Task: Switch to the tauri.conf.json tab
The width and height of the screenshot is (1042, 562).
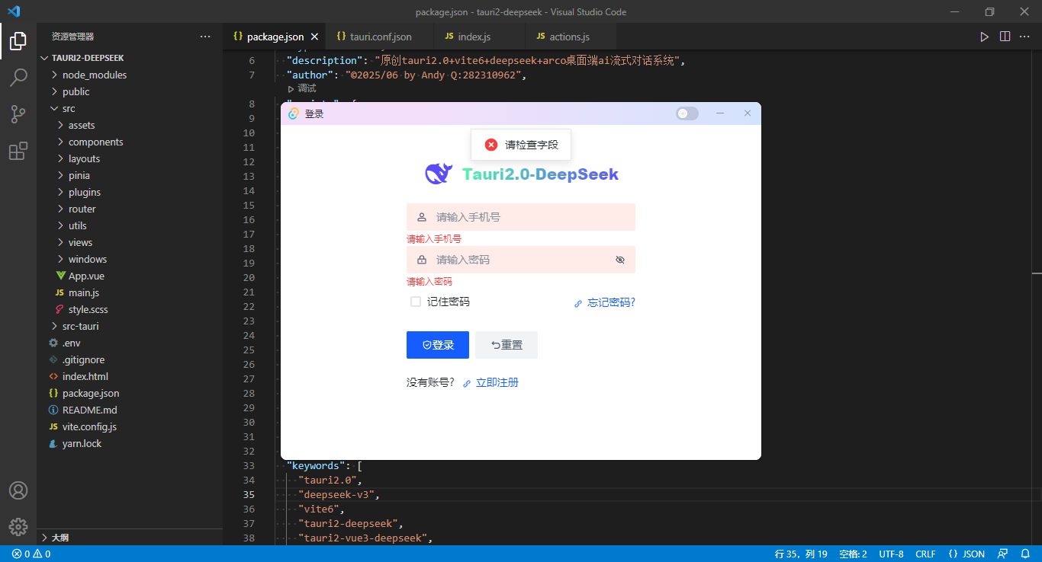Action: tap(381, 37)
